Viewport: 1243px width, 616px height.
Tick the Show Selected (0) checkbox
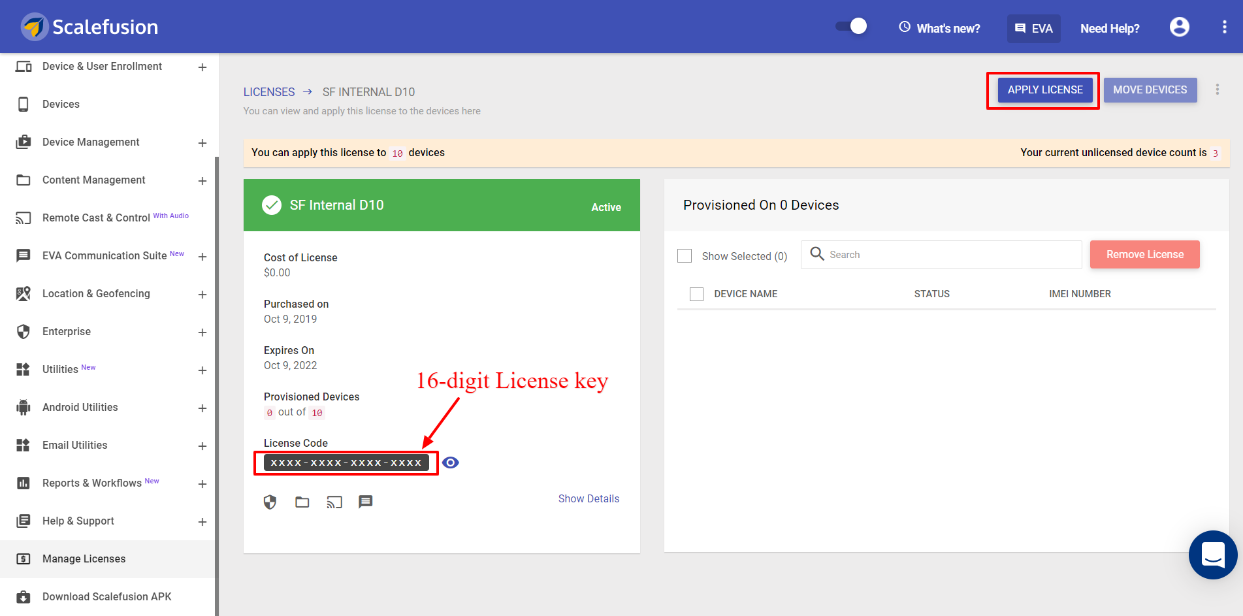[685, 255]
